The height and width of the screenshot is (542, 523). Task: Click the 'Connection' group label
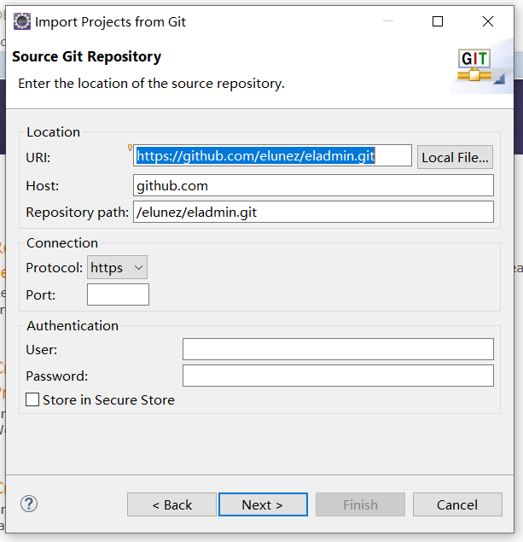point(62,243)
